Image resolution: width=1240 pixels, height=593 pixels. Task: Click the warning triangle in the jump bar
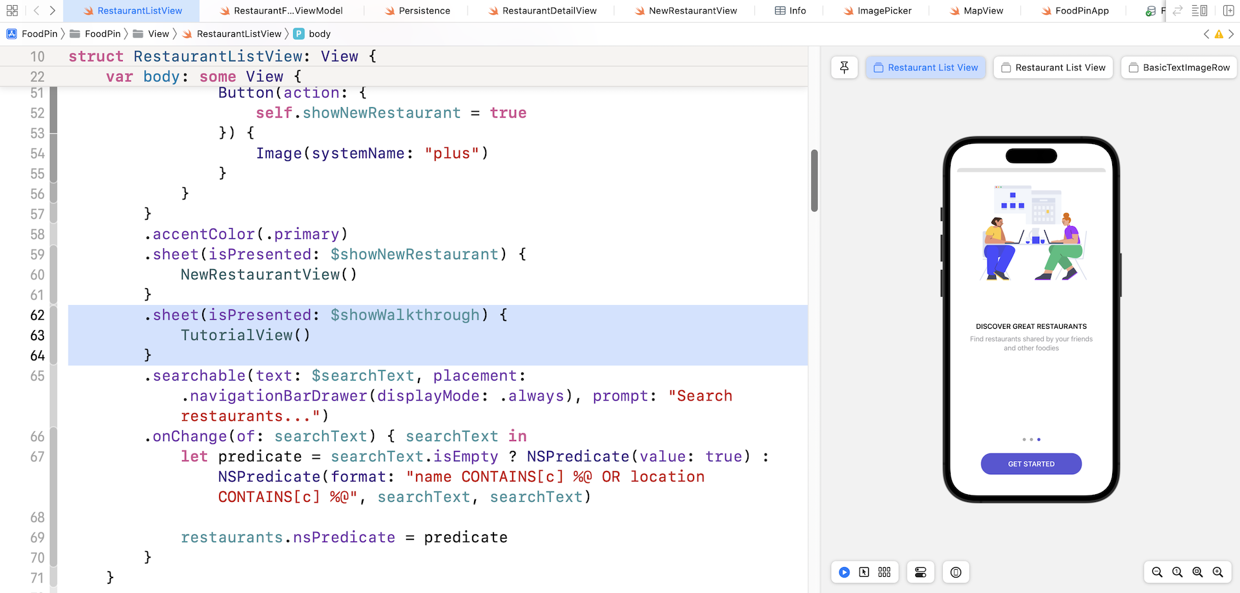tap(1219, 34)
